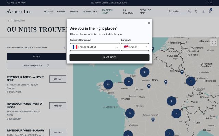
Task: Click Afficher for AU PONT NEUF reseller
Action: coord(58,79)
